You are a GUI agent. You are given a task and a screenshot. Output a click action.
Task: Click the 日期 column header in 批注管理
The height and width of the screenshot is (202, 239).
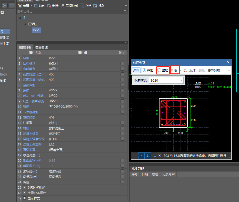[145, 174]
